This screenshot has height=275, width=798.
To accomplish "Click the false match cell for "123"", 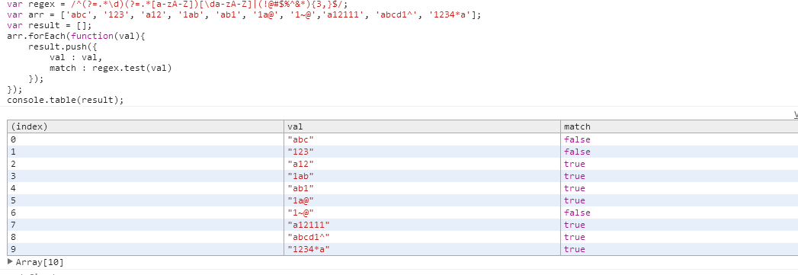I will coord(679,152).
